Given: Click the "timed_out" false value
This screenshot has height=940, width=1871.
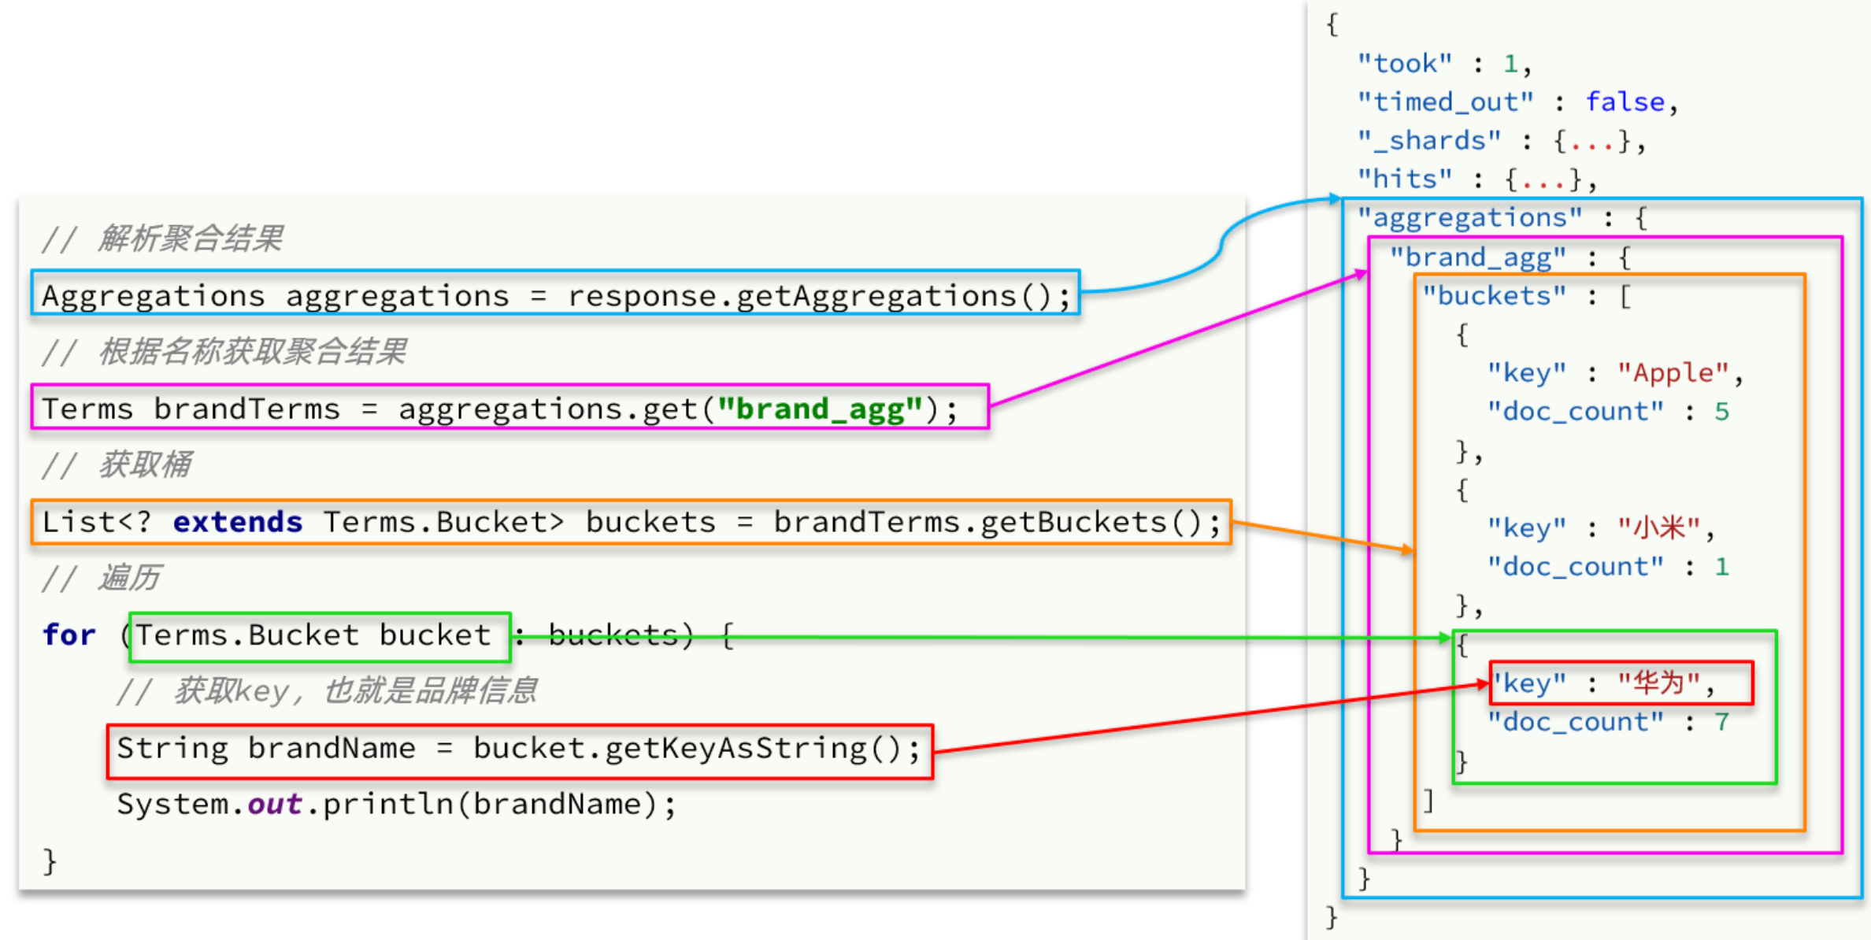Looking at the screenshot, I should coord(1625,102).
